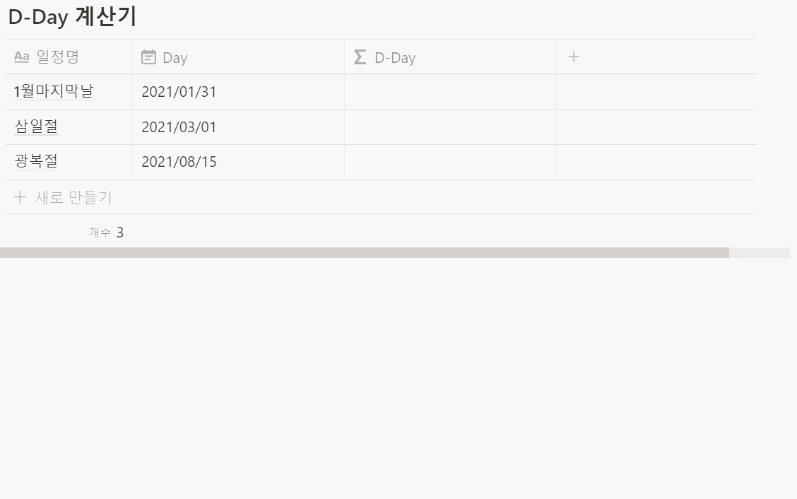Open the 일정명 column header menu

click(x=69, y=57)
